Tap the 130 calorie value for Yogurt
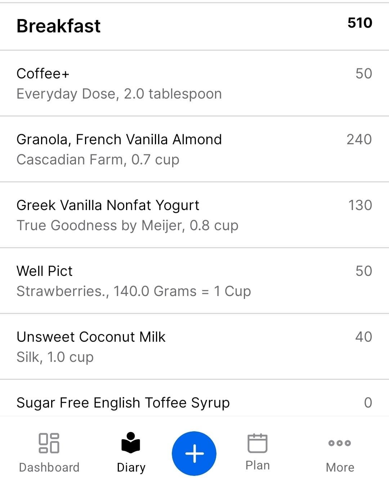The image size is (389, 482). pyautogui.click(x=360, y=205)
